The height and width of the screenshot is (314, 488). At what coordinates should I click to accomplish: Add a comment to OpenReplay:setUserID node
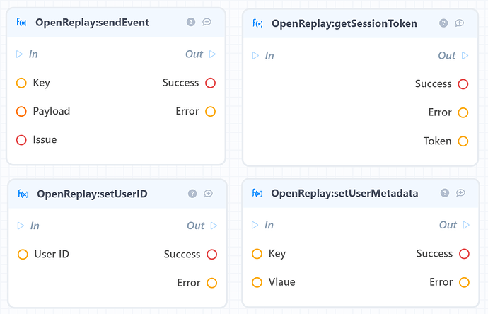coord(208,194)
